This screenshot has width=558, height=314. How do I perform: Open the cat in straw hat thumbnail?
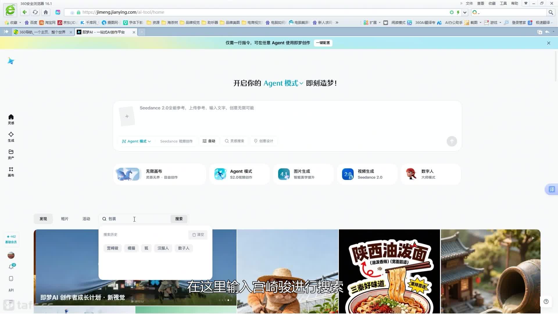click(x=288, y=272)
